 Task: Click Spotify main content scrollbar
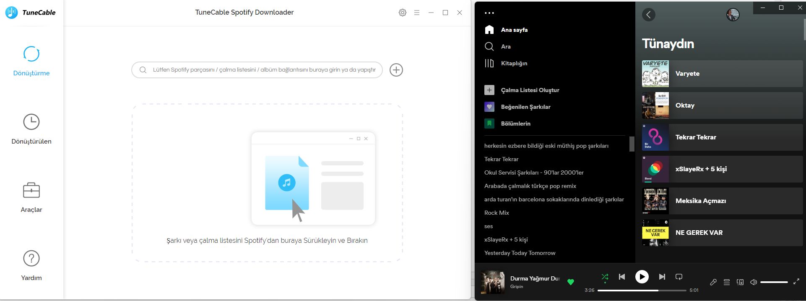click(804, 29)
